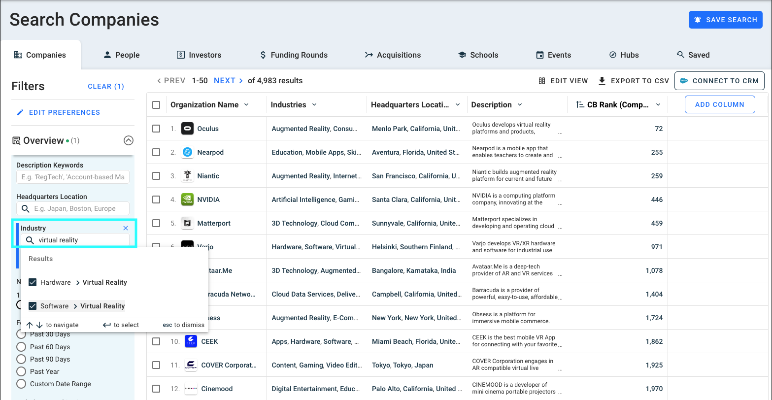The height and width of the screenshot is (400, 772).
Task: Click the Overview filter section icon
Action: pyautogui.click(x=16, y=141)
